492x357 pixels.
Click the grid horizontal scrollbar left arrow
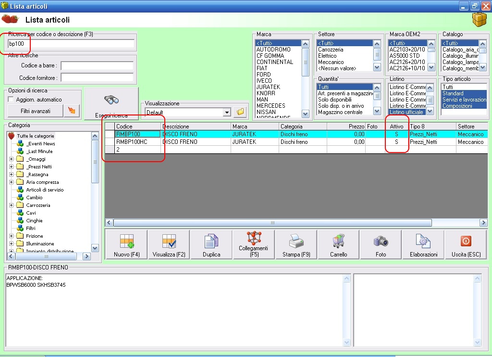coord(109,223)
